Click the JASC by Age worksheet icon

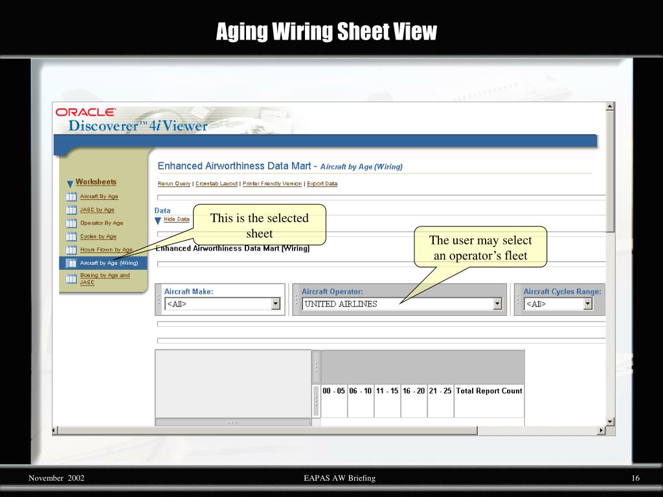click(71, 210)
